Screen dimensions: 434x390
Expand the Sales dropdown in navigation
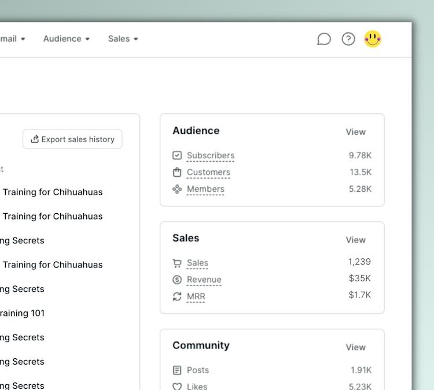point(123,39)
